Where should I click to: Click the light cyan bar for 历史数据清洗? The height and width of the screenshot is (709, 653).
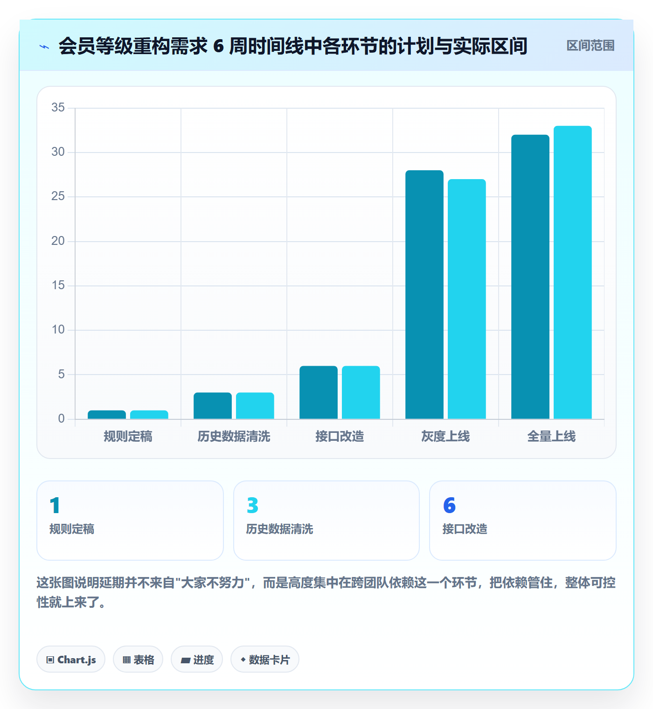click(x=255, y=406)
